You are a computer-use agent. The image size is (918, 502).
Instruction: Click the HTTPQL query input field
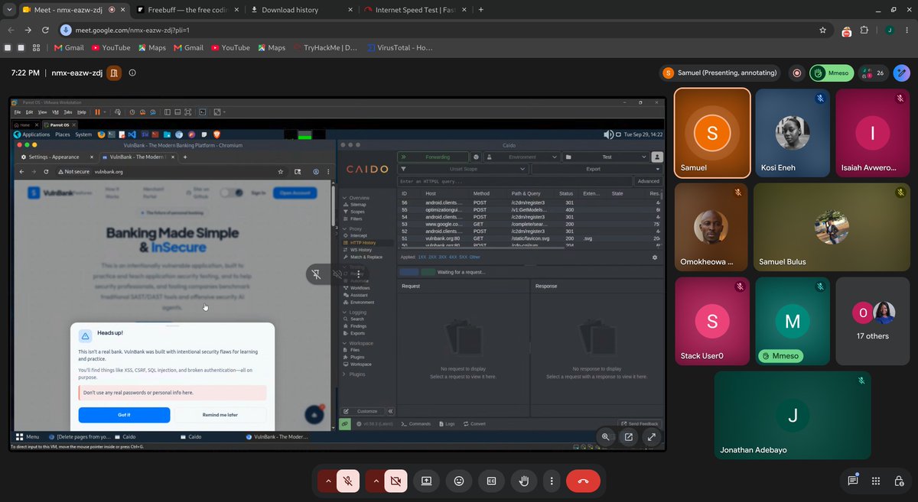(x=515, y=181)
